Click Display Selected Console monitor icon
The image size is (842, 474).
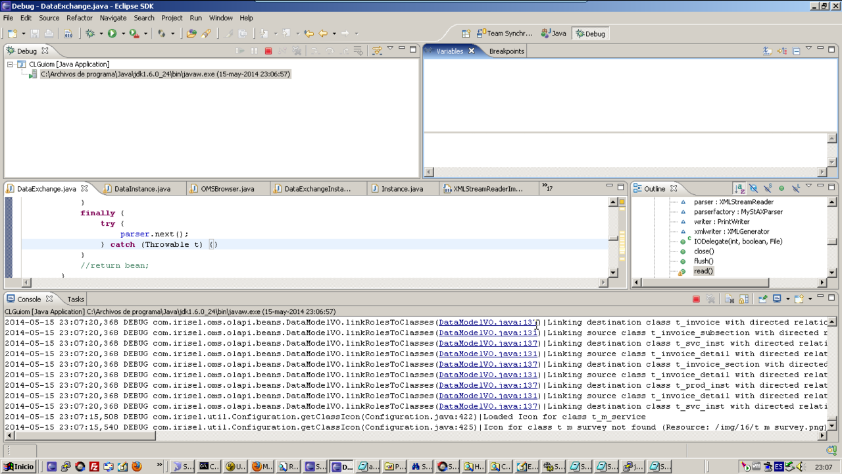coord(777,299)
